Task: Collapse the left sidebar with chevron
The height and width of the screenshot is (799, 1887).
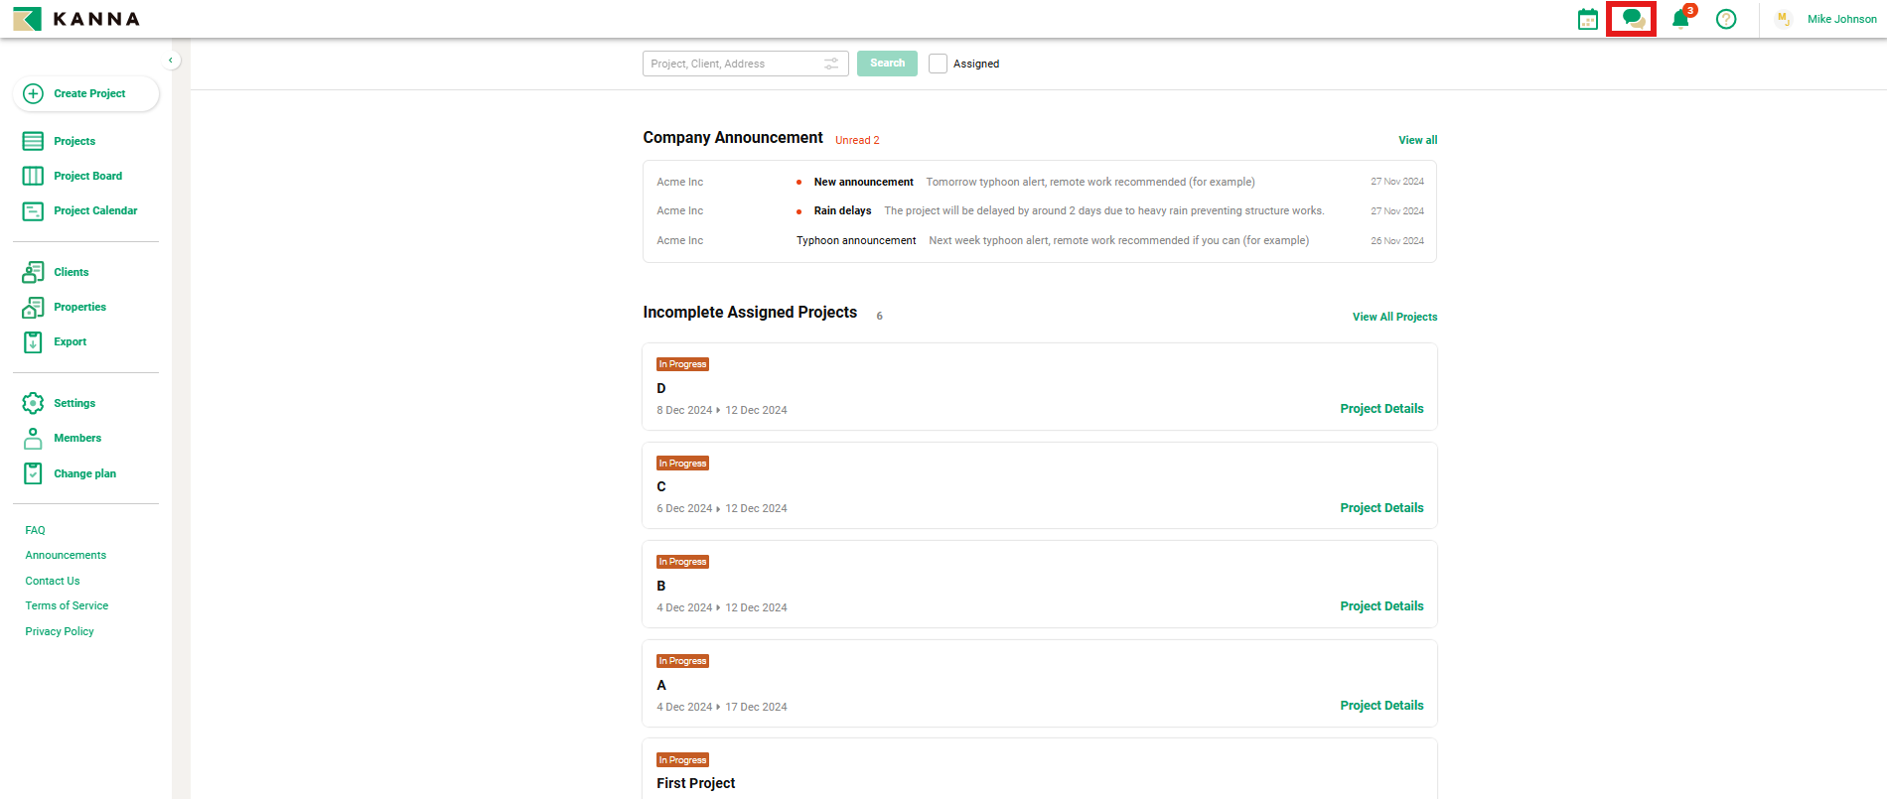Action: (171, 61)
